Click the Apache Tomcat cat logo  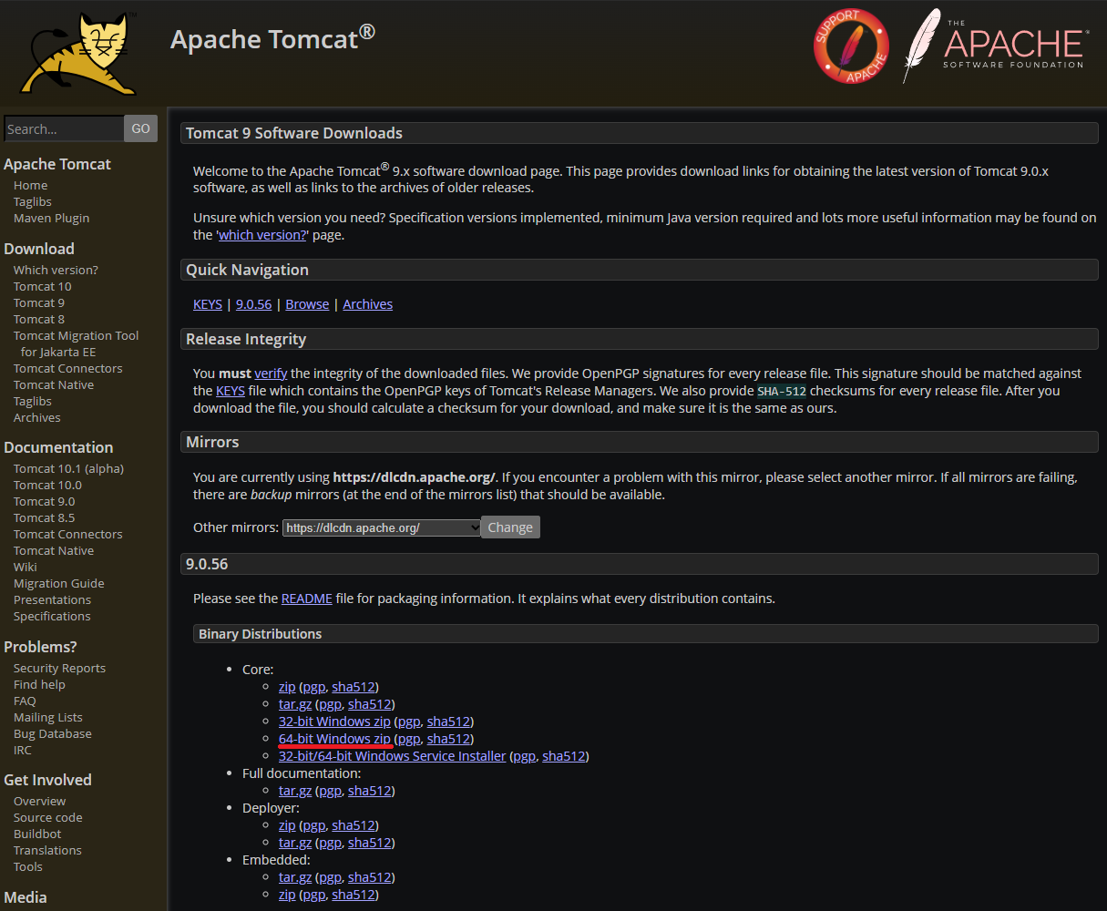coord(78,53)
